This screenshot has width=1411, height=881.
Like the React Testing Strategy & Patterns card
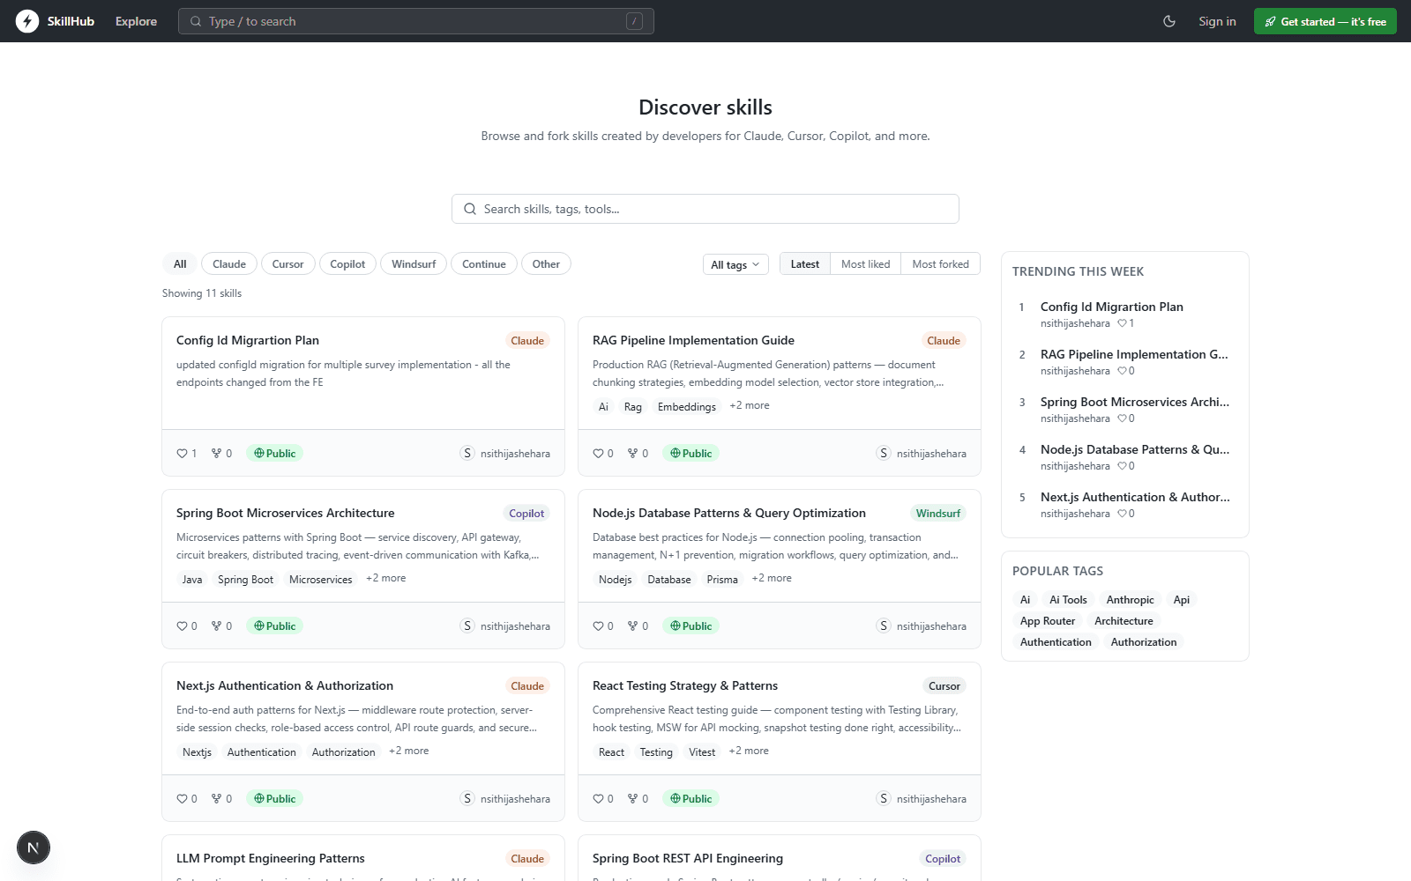pos(598,799)
